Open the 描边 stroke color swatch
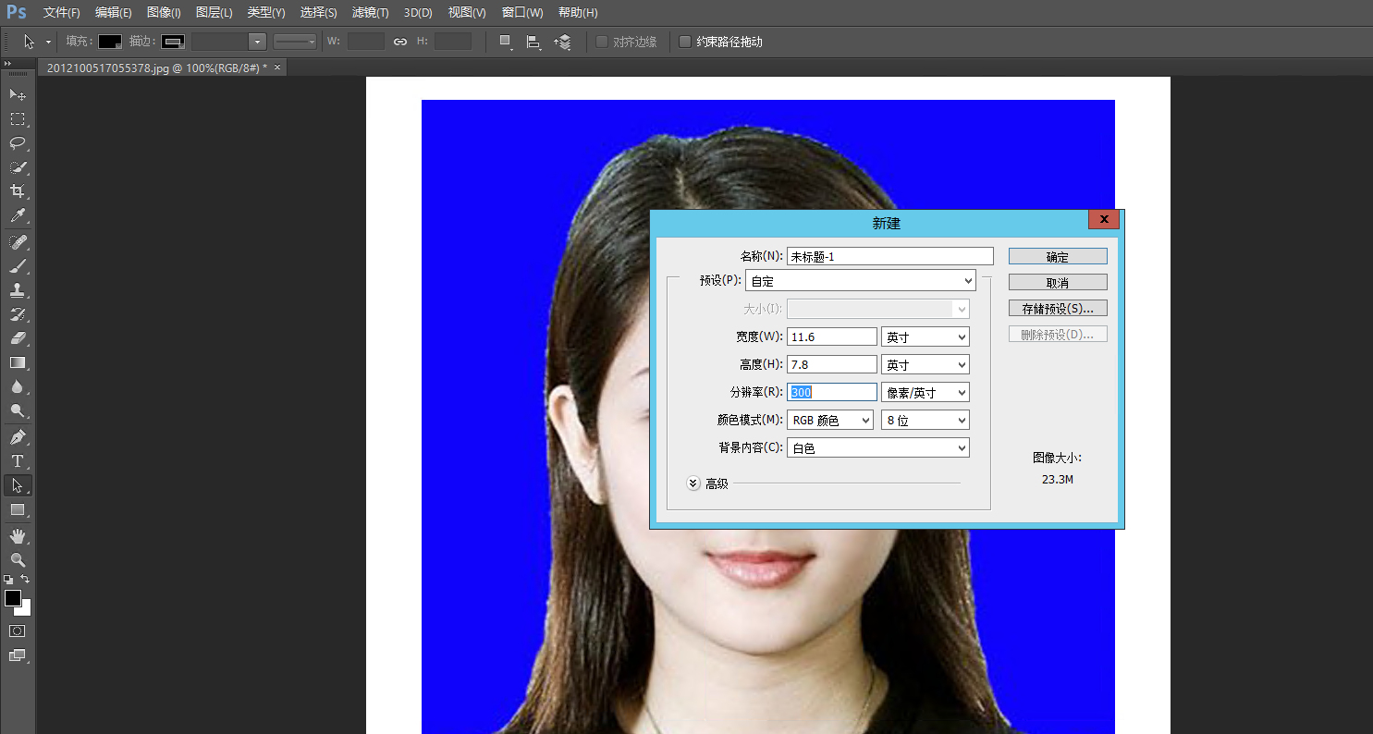Image resolution: width=1373 pixels, height=734 pixels. click(x=173, y=42)
